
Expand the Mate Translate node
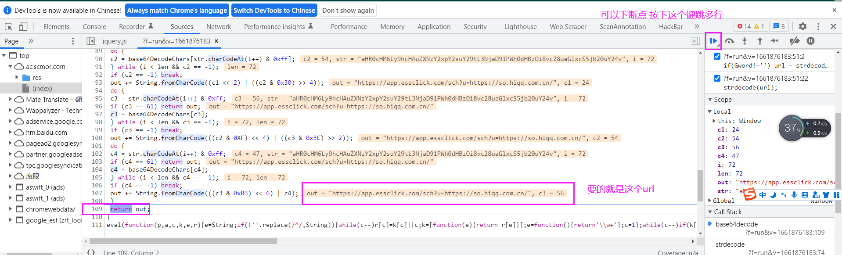tap(10, 99)
